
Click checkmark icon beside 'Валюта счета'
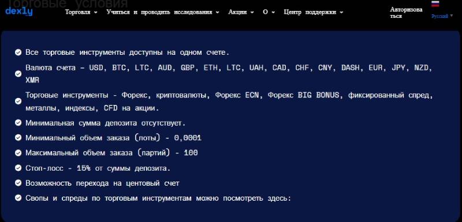point(18,74)
